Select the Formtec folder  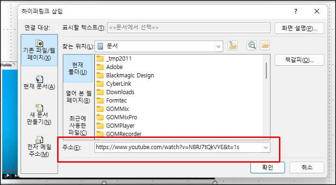tap(112, 101)
